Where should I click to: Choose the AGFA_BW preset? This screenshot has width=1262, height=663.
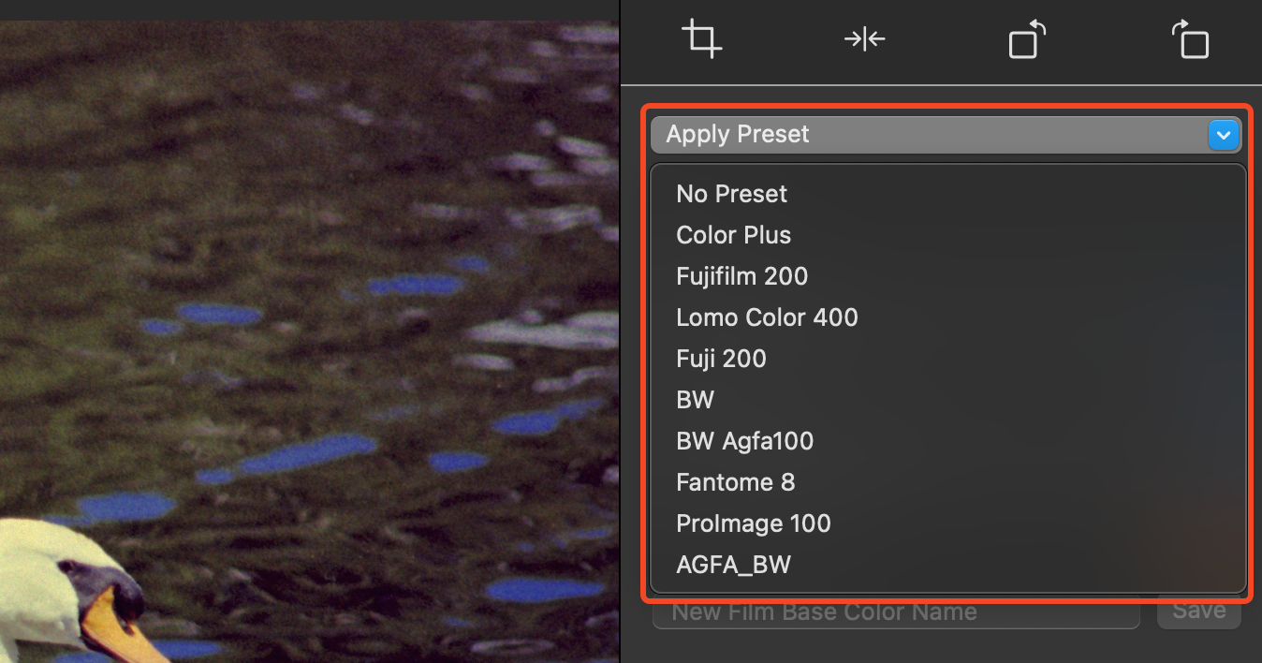pyautogui.click(x=733, y=564)
